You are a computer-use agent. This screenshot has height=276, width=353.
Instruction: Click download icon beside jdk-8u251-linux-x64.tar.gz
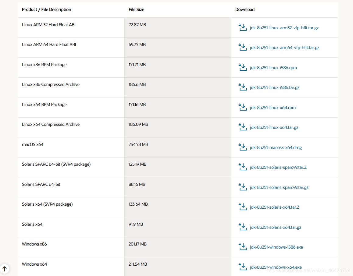(242, 127)
